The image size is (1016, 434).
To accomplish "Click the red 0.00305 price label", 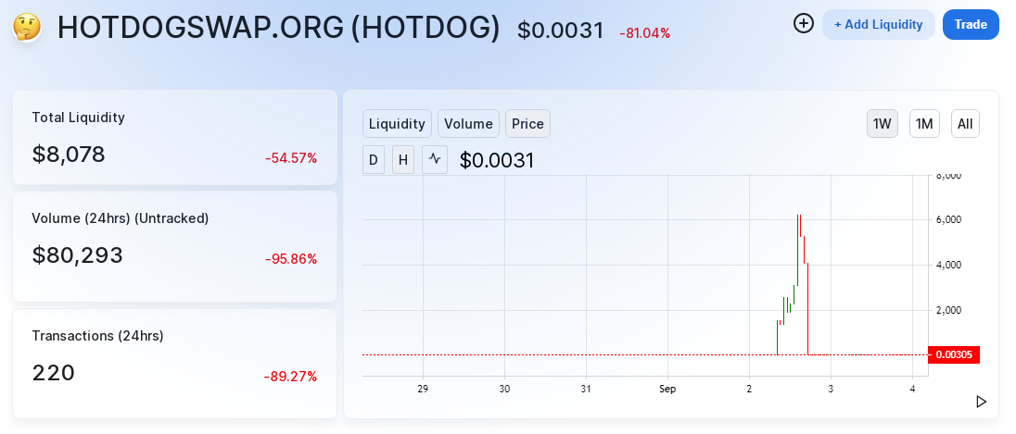I will tap(953, 354).
